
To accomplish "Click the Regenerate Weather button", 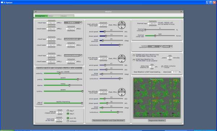I will 157,120.
